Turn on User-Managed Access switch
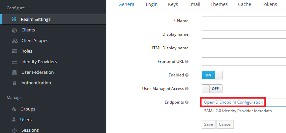Image resolution: width=286 pixels, height=133 pixels. [x=212, y=89]
